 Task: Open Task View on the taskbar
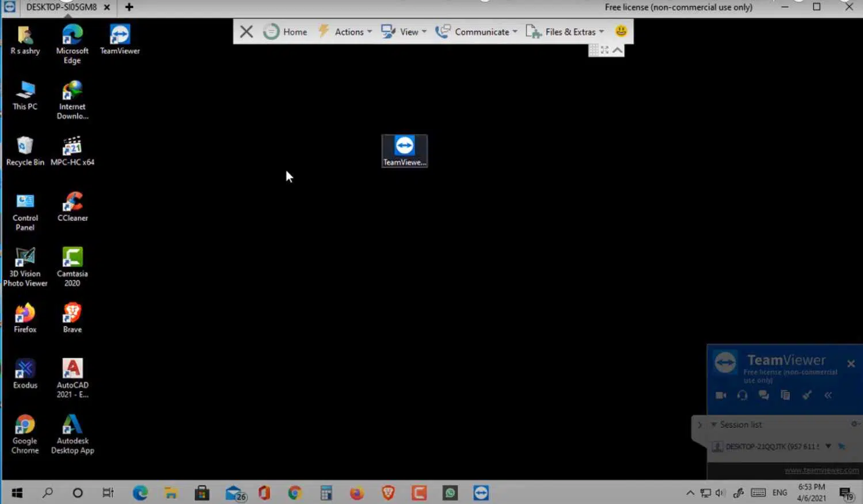coord(108,492)
